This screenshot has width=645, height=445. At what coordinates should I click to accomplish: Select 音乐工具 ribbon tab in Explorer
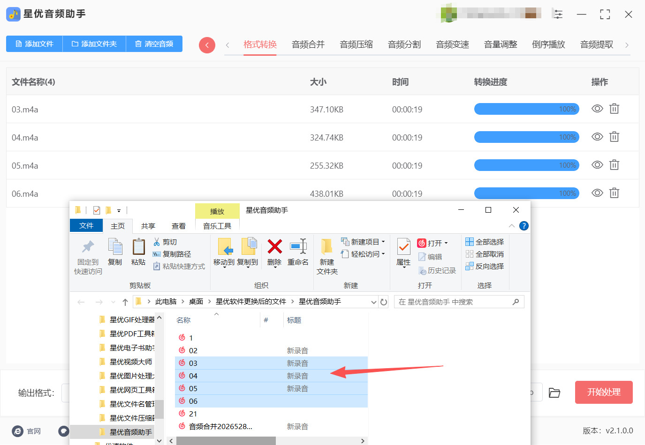[217, 226]
